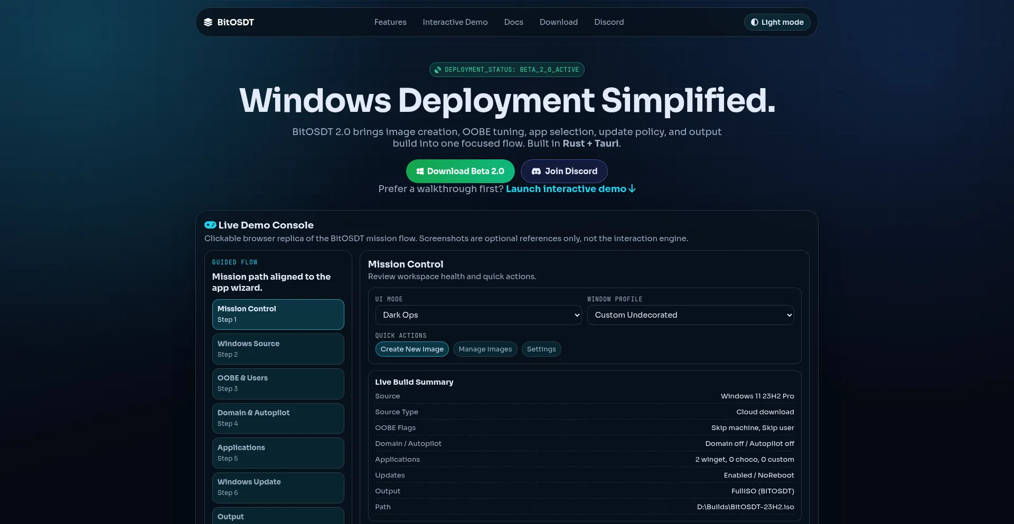The image size is (1014, 524).
Task: Select the Windows Update Step 6 tab
Action: click(x=278, y=488)
